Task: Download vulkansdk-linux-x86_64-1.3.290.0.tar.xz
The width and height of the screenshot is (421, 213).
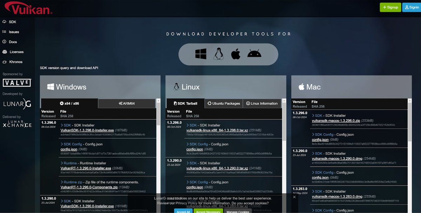Action: pyautogui.click(x=217, y=168)
